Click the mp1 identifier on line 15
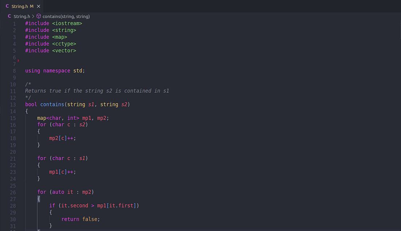The height and width of the screenshot is (231, 401). [86, 118]
